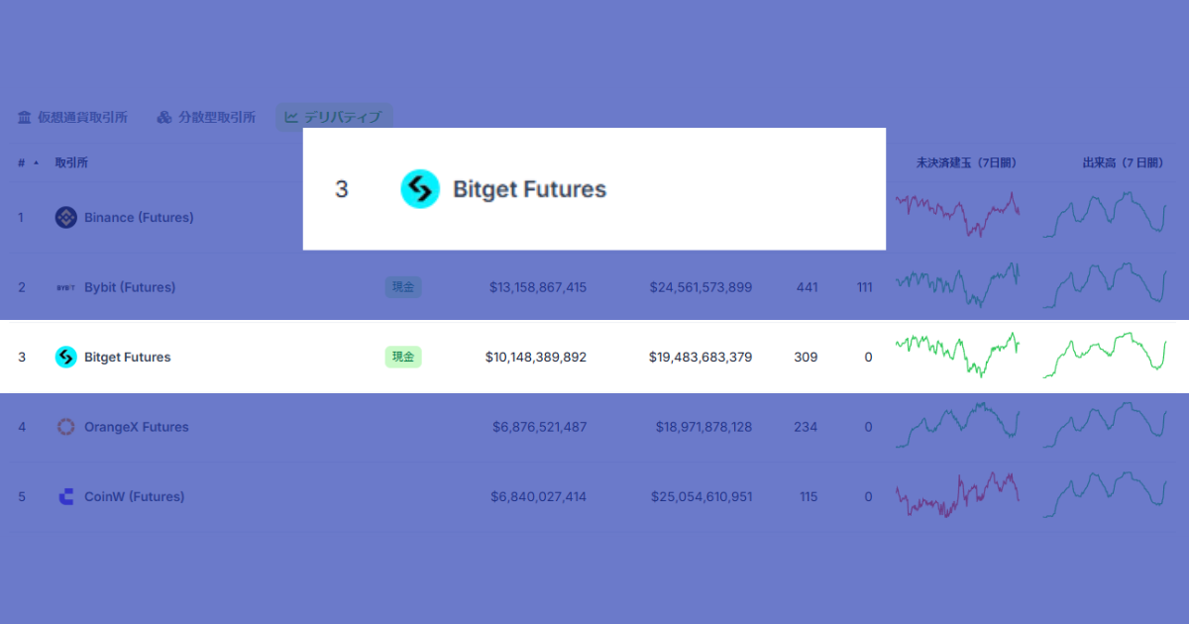The image size is (1189, 624).
Task: Click the Bitget Futures logo in row 3
Action: pos(65,357)
